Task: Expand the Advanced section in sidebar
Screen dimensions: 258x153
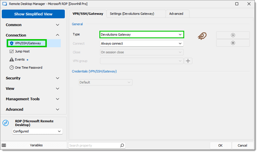Action: tap(32, 109)
